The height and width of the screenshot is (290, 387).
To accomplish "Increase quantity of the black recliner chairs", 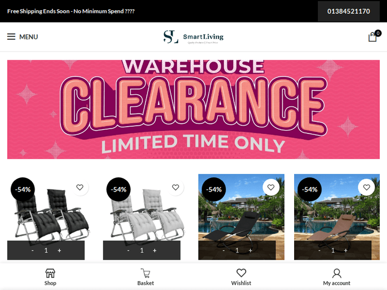I will pyautogui.click(x=59, y=250).
